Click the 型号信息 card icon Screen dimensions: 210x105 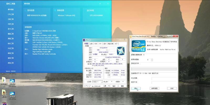(25, 10)
